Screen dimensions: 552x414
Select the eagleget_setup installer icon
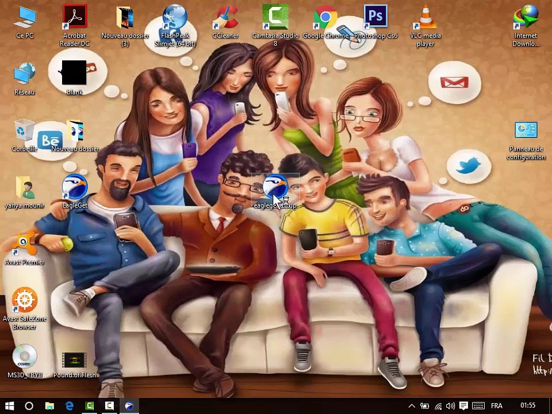pos(275,191)
